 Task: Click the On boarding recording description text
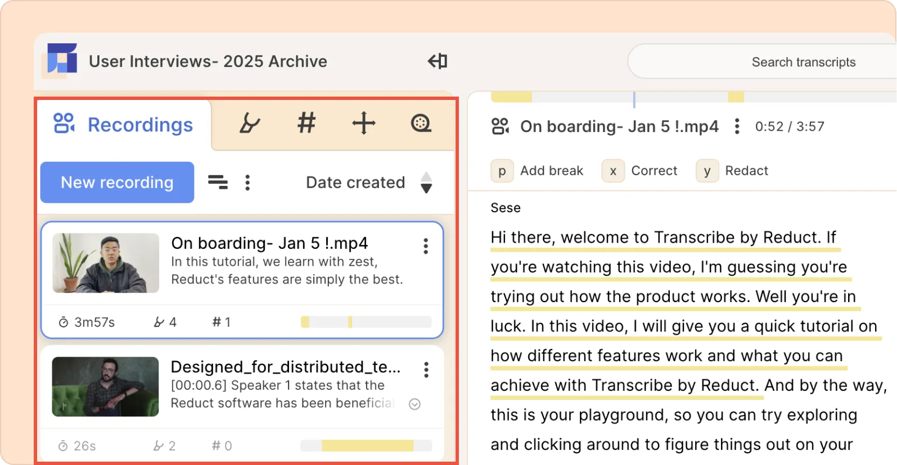(x=287, y=271)
